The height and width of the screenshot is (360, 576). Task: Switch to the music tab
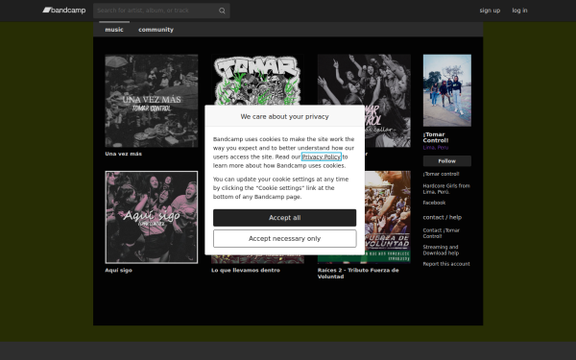click(x=114, y=30)
